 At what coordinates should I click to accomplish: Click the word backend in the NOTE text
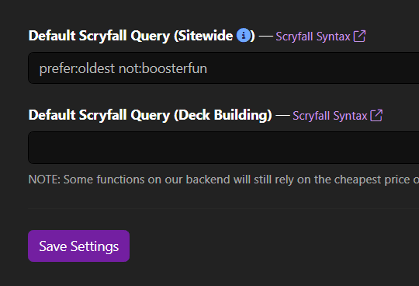coord(208,180)
